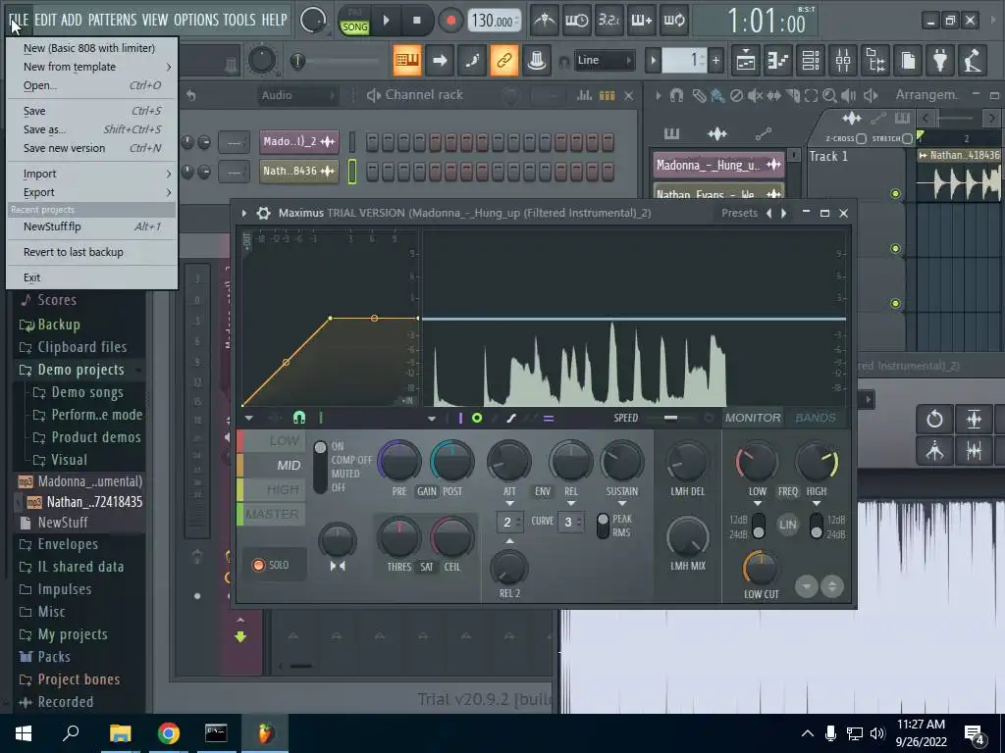The width and height of the screenshot is (1005, 753).
Task: Toggle the band ON/COMP OFF/MUTED switch
Action: coord(320,467)
